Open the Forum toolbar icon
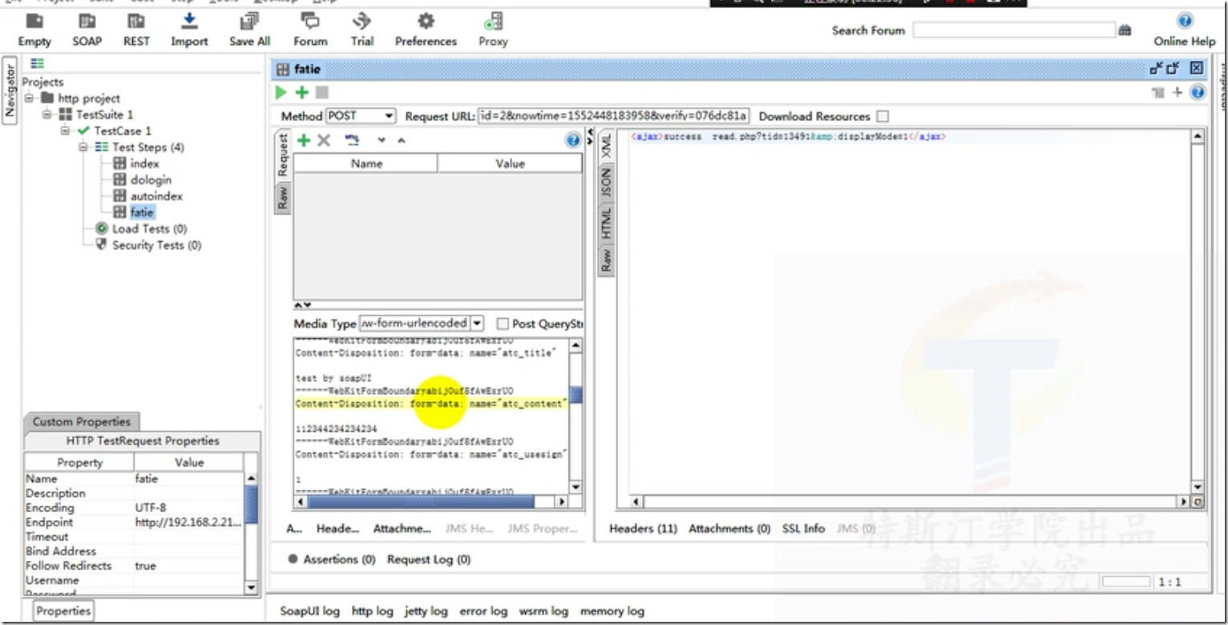 coord(310,30)
